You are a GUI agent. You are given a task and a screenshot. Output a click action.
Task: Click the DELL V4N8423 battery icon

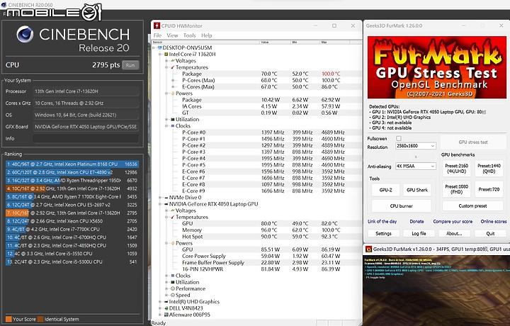tap(166, 308)
